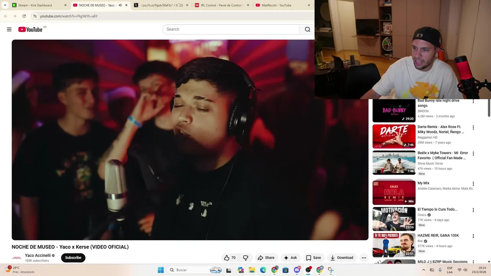
Task: Open options for MILO J BZRP video
Action: 473,262
